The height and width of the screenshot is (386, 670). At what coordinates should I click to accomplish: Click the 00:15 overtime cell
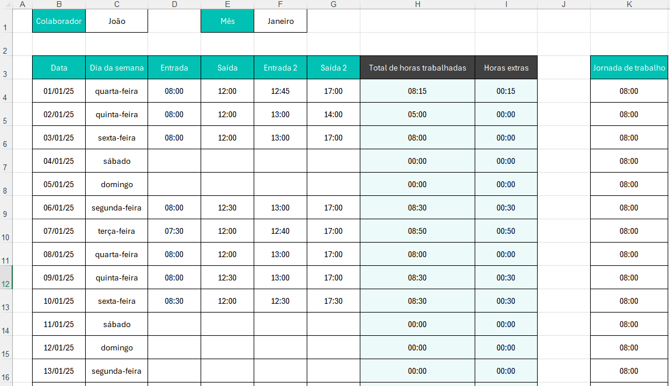506,91
